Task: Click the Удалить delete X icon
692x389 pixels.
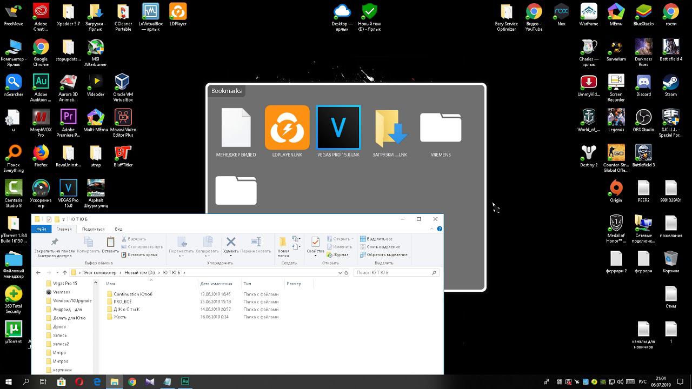Action: click(x=231, y=242)
